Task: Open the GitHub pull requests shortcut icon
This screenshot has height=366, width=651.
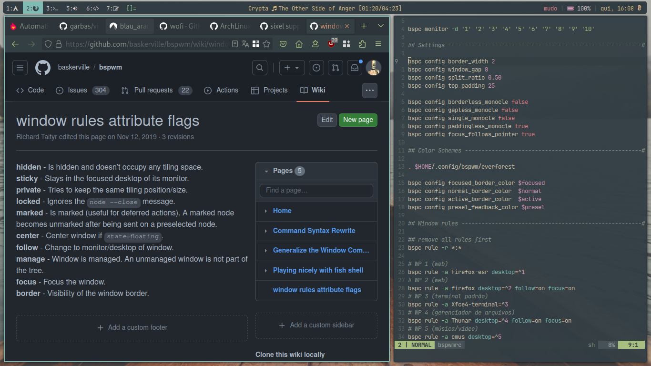Action: (x=336, y=68)
